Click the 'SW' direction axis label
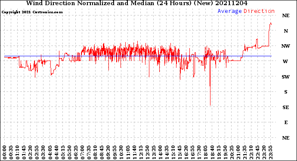This screenshot has height=161, width=297. [286, 77]
